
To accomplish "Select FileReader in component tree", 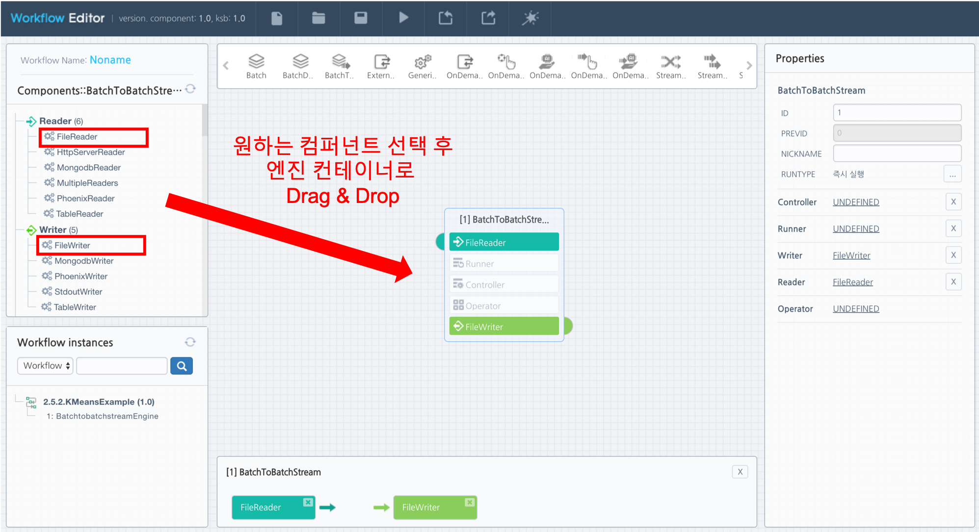I will (x=71, y=137).
